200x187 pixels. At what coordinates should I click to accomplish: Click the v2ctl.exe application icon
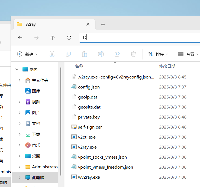point(74,137)
